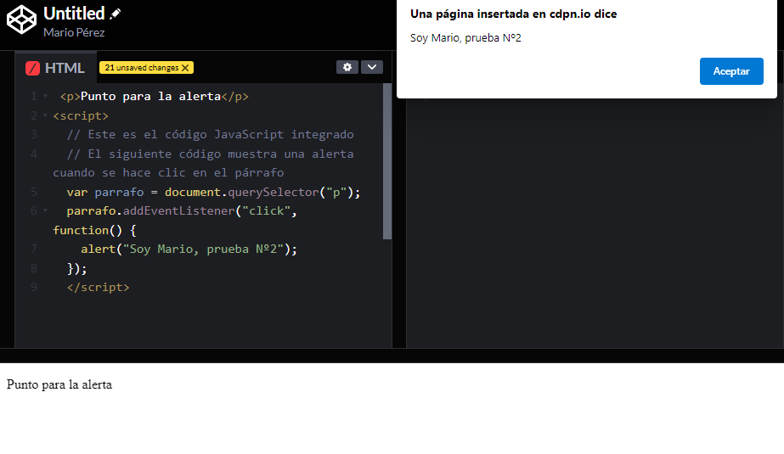This screenshot has width=784, height=454.
Task: Edit pen title with the pencil icon
Action: tap(116, 14)
